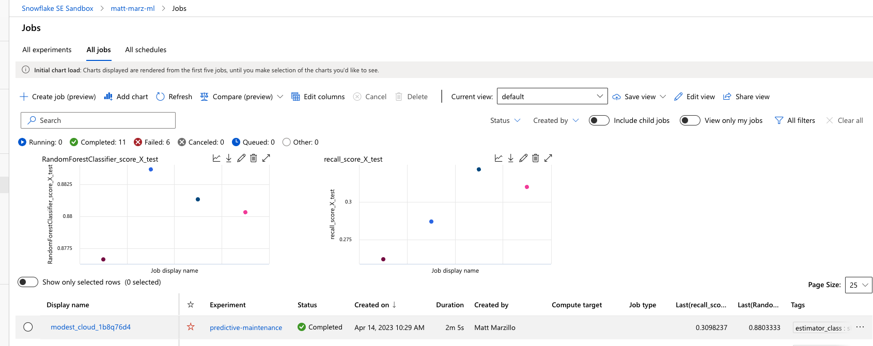Enable Include child jobs toggle
873x346 pixels.
(599, 120)
